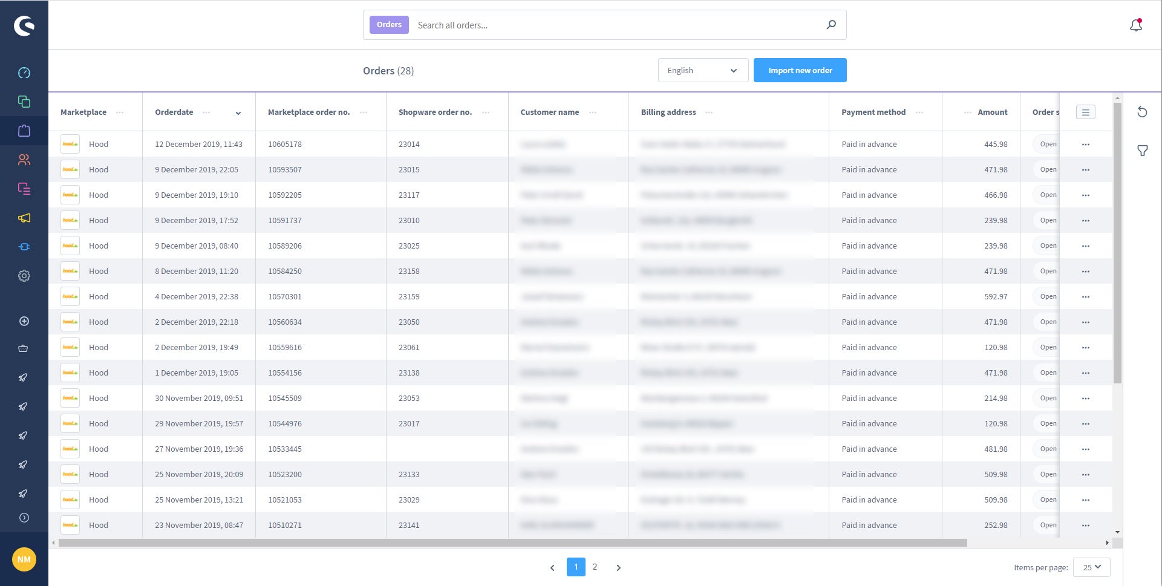Click the search magnifier icon
Screen dimensions: 1162x586
pos(832,25)
